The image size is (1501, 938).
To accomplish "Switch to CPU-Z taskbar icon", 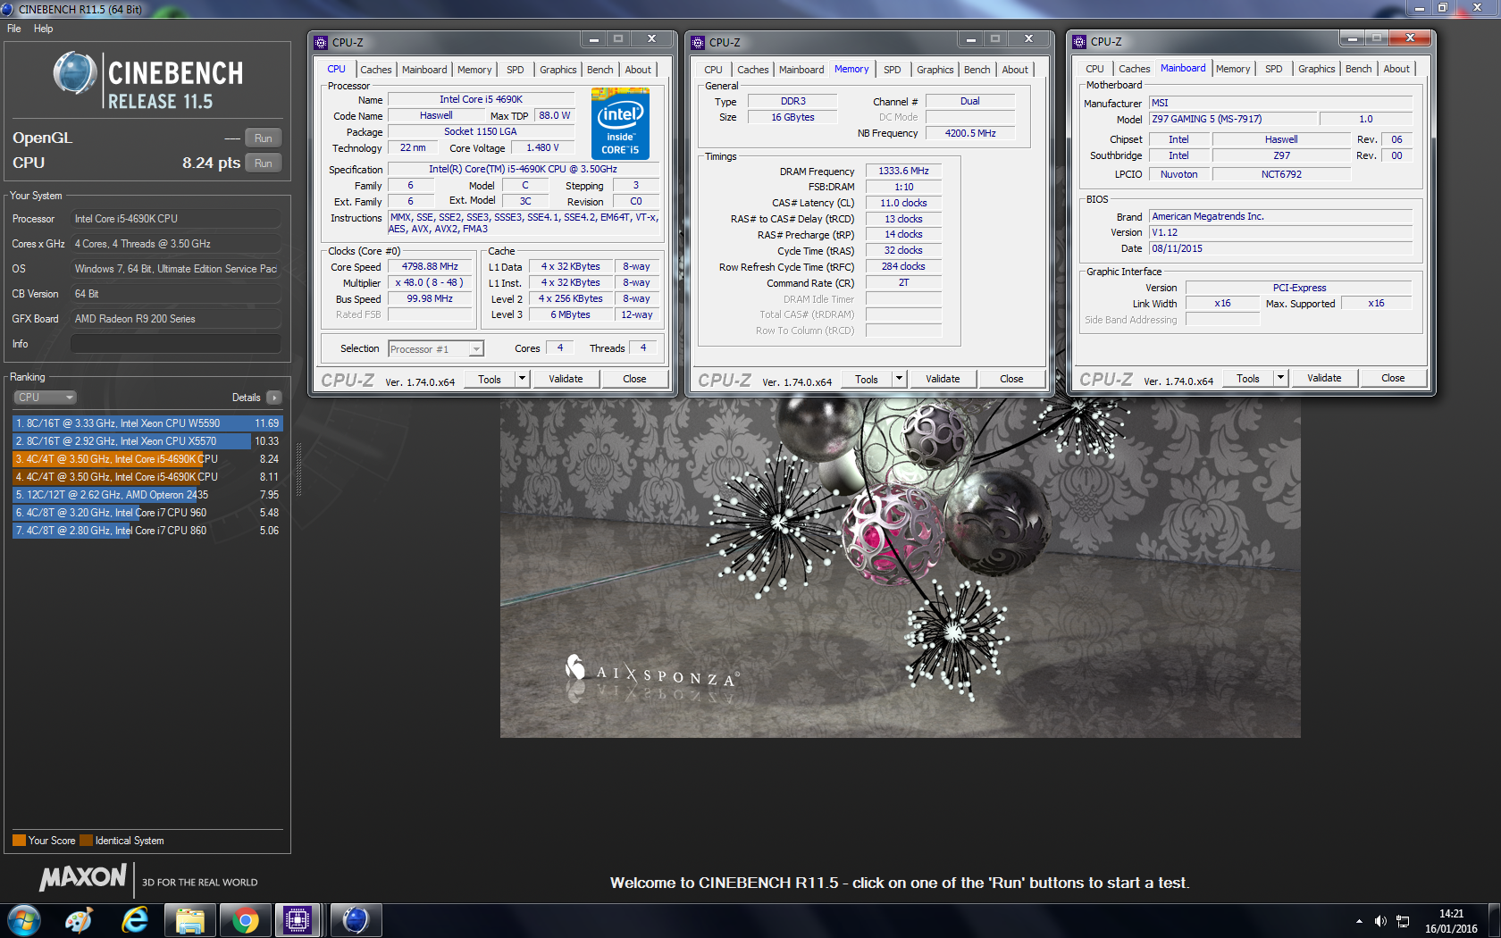I will pyautogui.click(x=298, y=920).
